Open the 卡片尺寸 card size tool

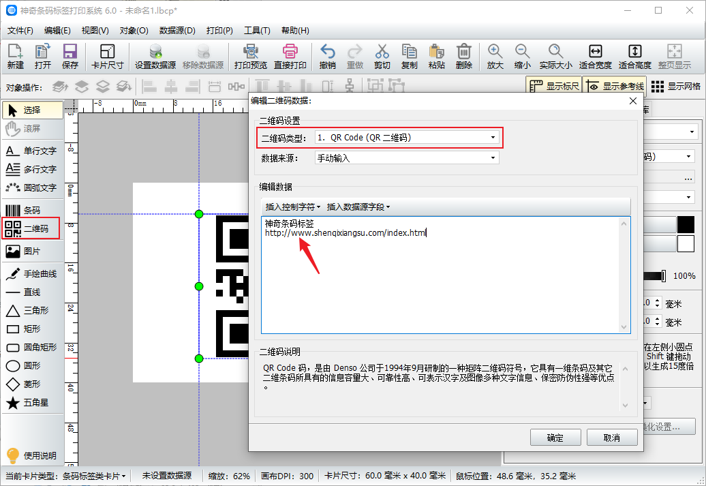tap(107, 57)
